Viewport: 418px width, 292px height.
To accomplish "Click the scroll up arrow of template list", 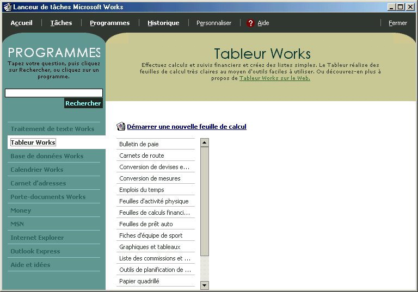I will coord(205,142).
